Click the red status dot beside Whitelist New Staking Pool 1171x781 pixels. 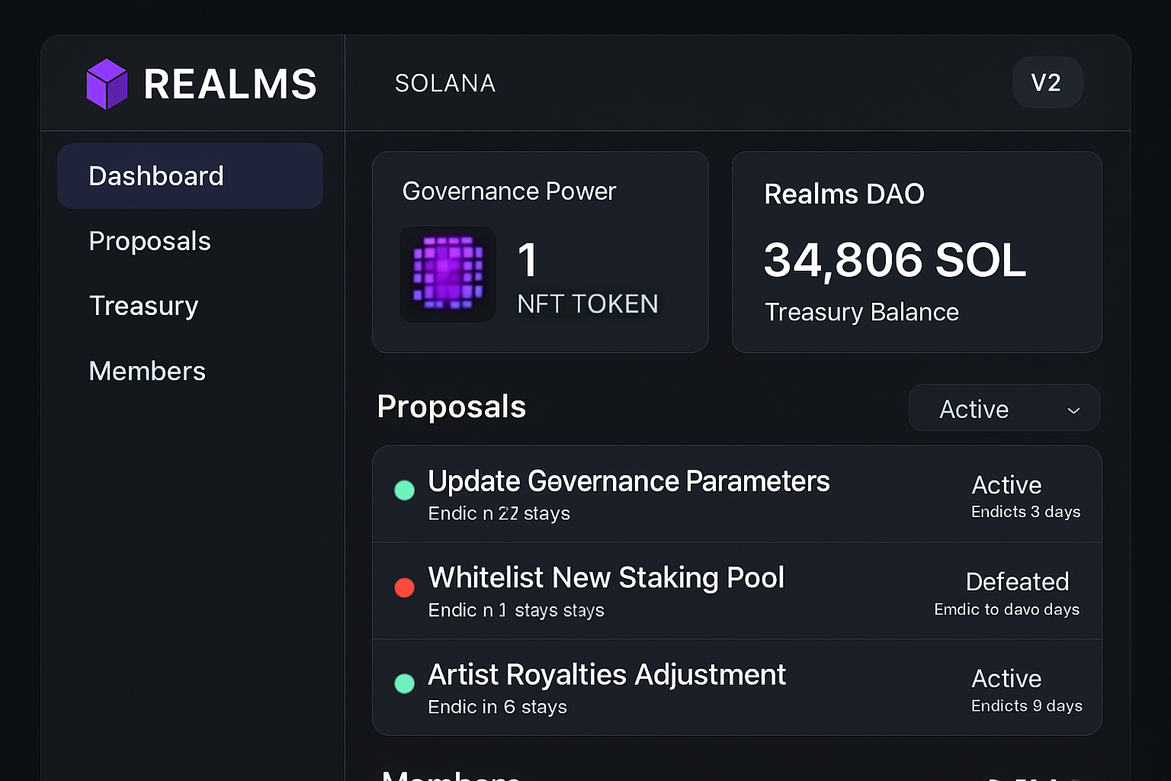pyautogui.click(x=404, y=587)
